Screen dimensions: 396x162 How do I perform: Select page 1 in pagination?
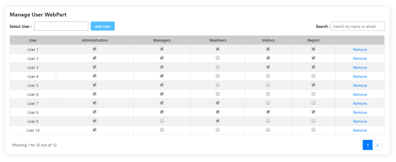[x=367, y=145]
